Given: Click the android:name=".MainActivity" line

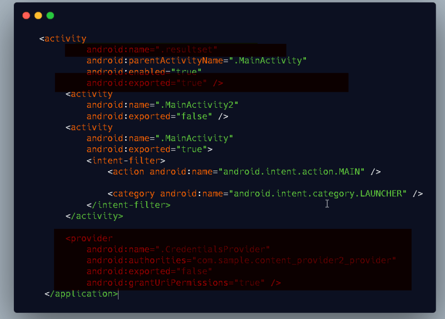Looking at the screenshot, I should 160,138.
